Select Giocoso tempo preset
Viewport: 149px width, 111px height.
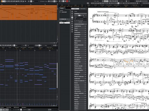(x=80, y=102)
